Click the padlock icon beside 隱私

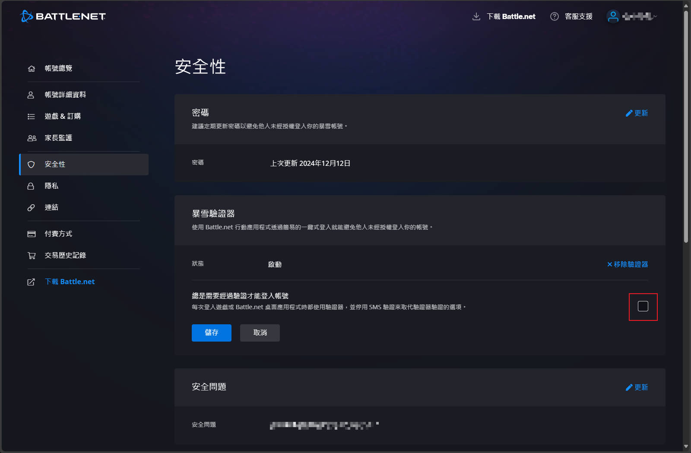[31, 186]
